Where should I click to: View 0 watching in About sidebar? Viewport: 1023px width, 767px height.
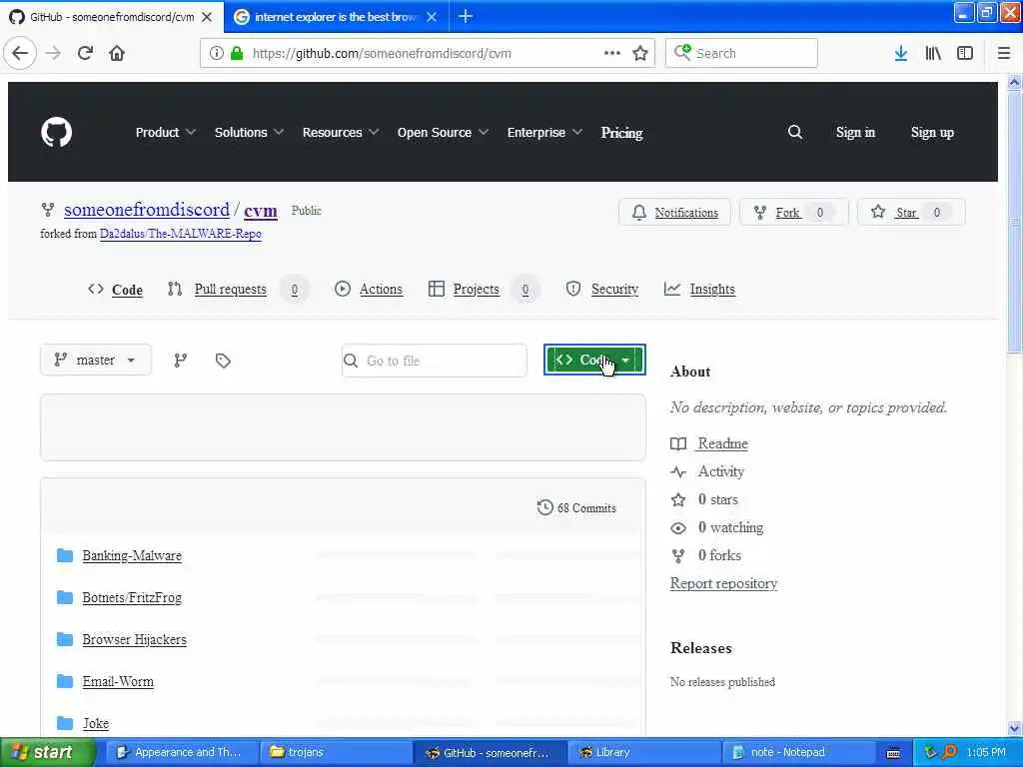pyautogui.click(x=730, y=527)
